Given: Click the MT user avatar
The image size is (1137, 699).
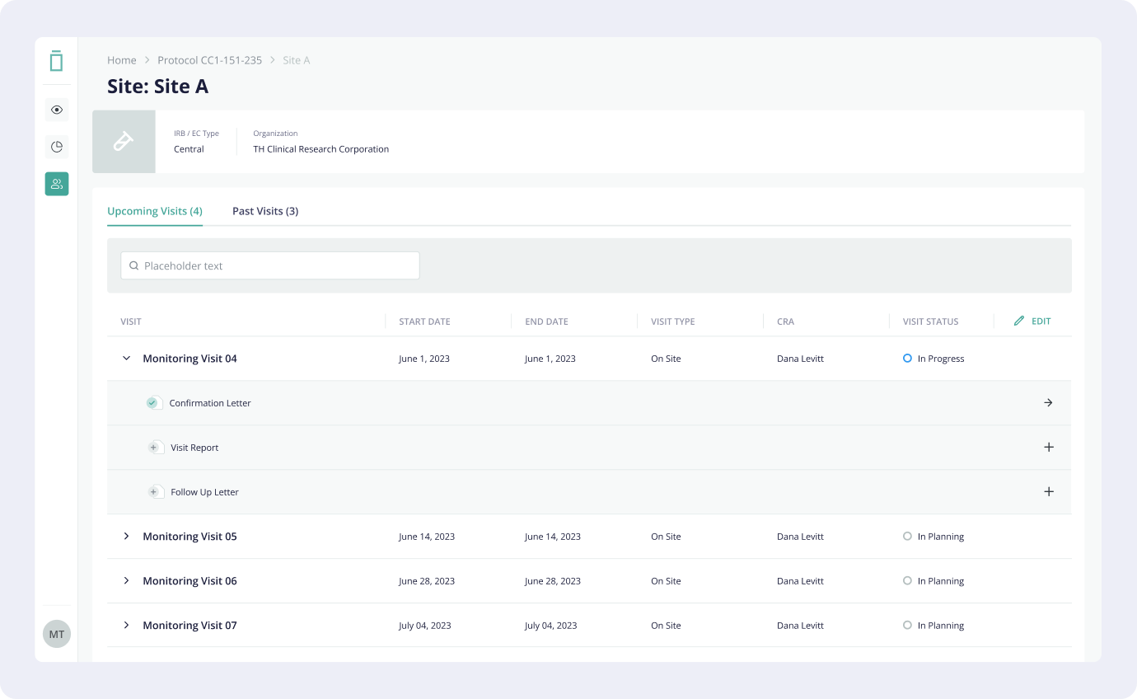Looking at the screenshot, I should [x=57, y=634].
